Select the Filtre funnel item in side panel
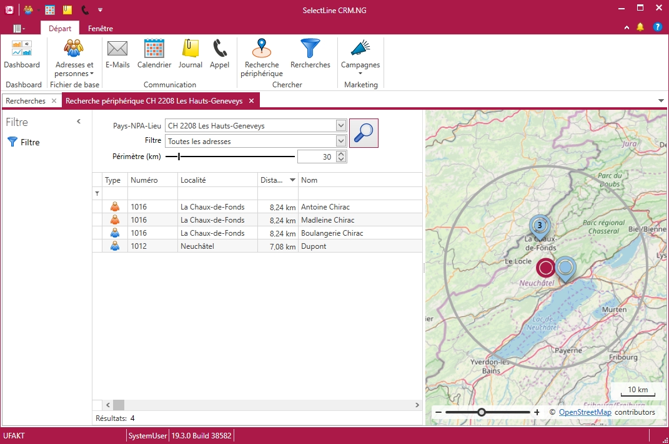Image resolution: width=669 pixels, height=444 pixels. (24, 142)
